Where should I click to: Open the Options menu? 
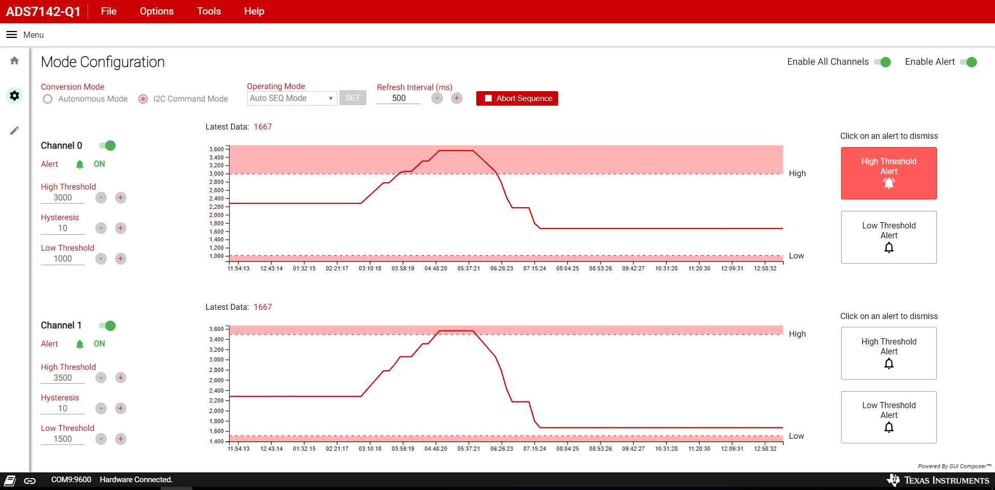click(157, 11)
